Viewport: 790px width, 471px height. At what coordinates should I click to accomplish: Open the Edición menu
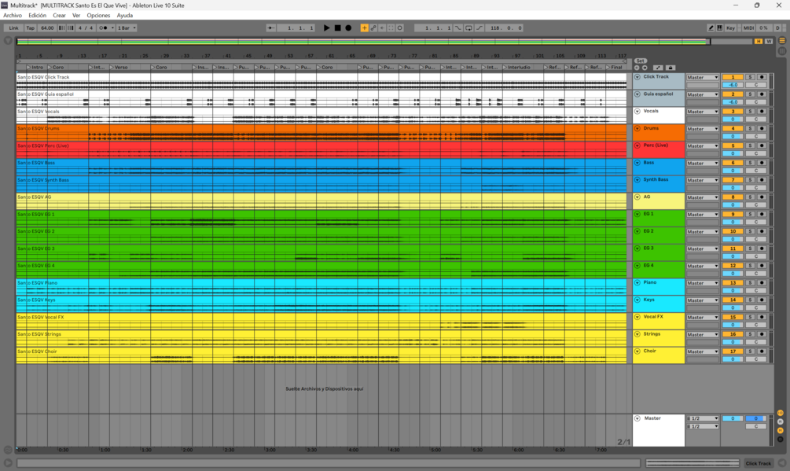click(37, 16)
